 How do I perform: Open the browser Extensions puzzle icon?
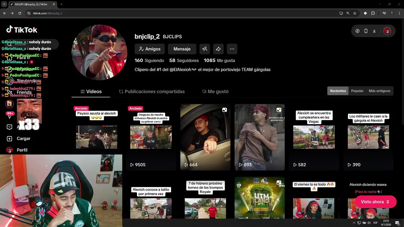373,13
